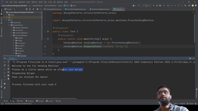
Task: Click the master branch indicator in status bar
Action: [190, 104]
